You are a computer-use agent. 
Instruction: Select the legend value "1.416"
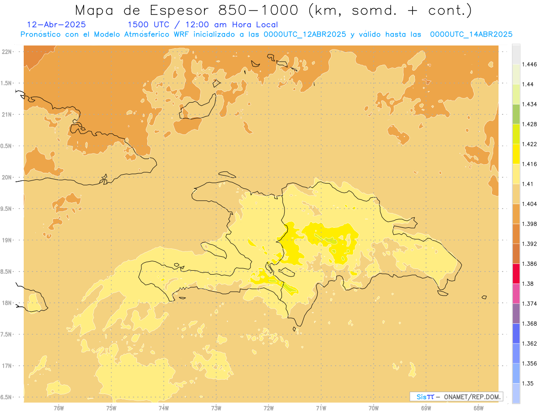coord(529,164)
